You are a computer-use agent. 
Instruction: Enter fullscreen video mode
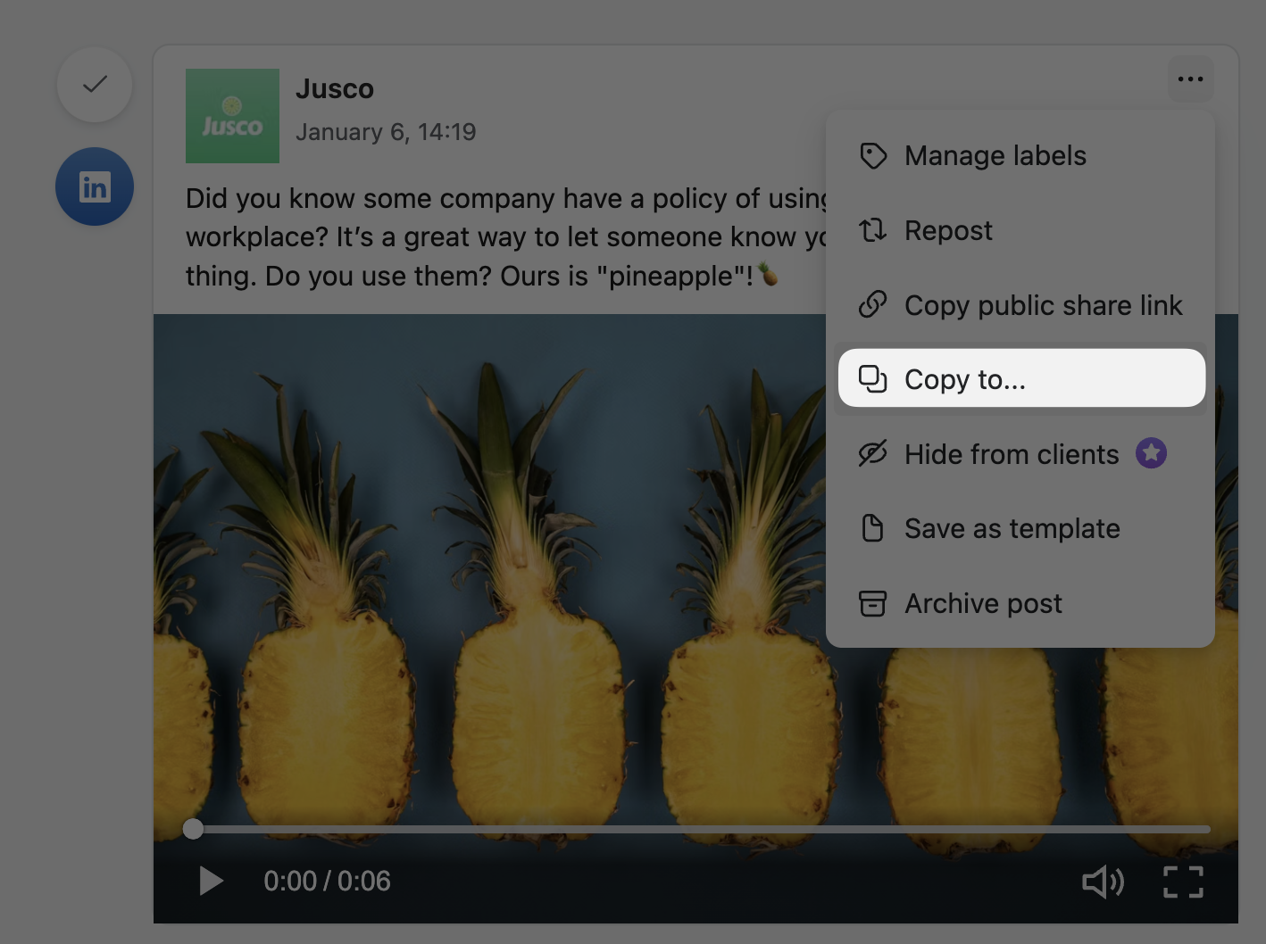pos(1183,882)
